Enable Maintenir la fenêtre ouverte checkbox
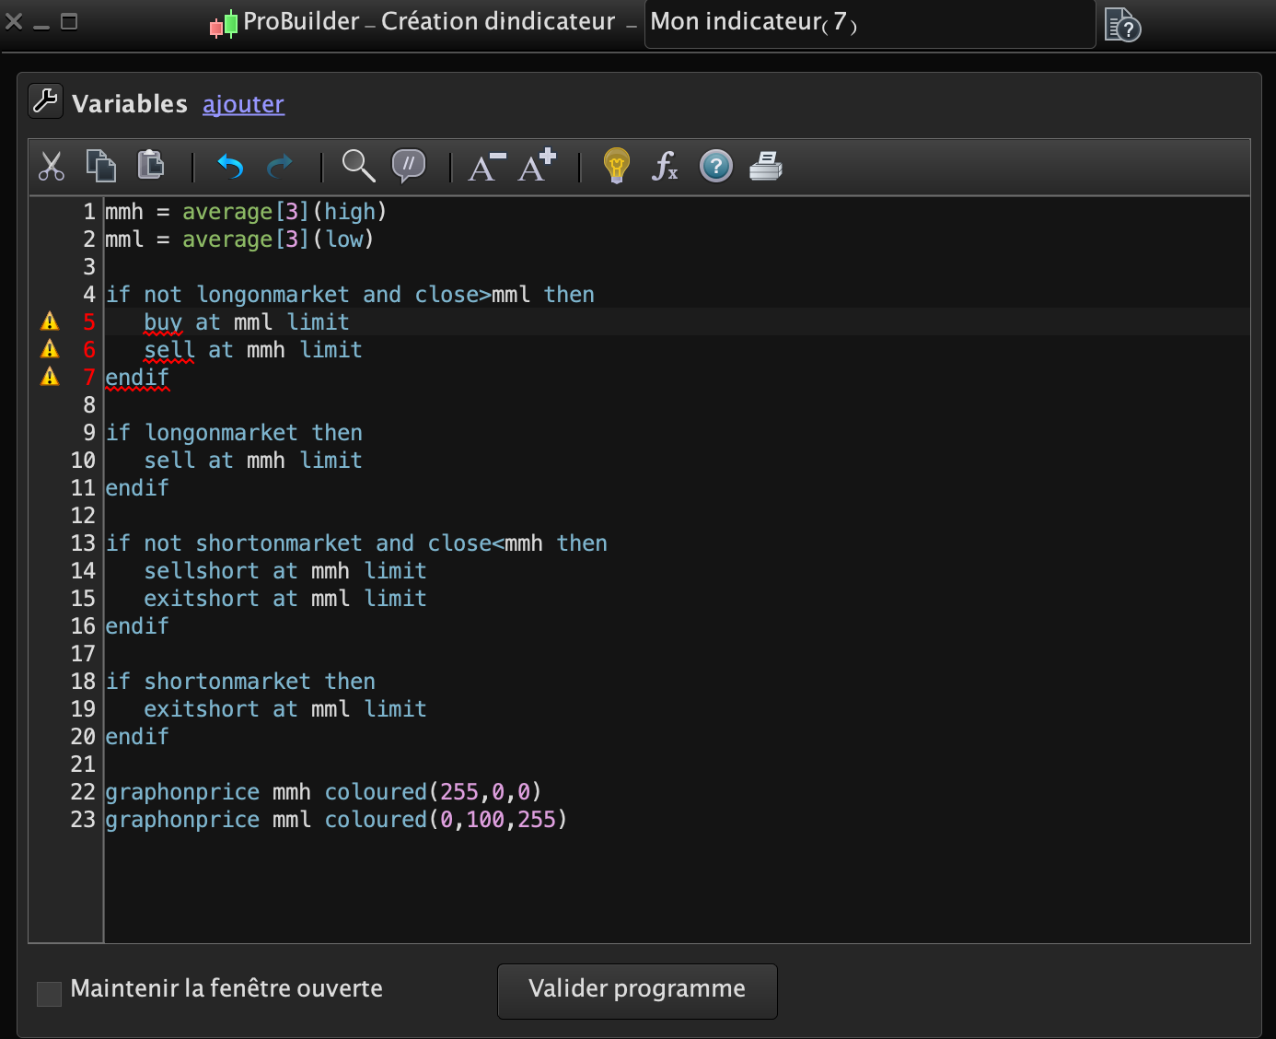 tap(50, 994)
